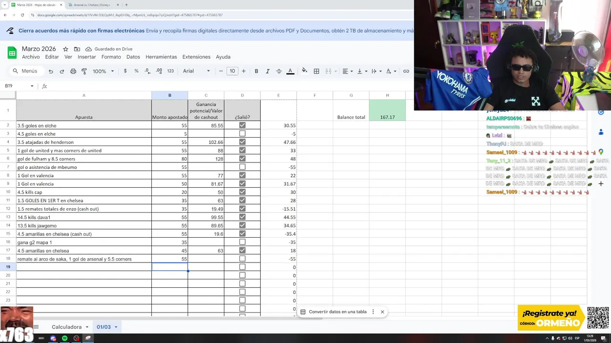Uncheck the 4.5 kills cap checkbox
The image size is (611, 343).
point(242,192)
